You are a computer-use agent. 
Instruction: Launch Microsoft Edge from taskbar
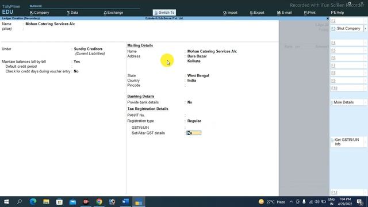[33, 202]
